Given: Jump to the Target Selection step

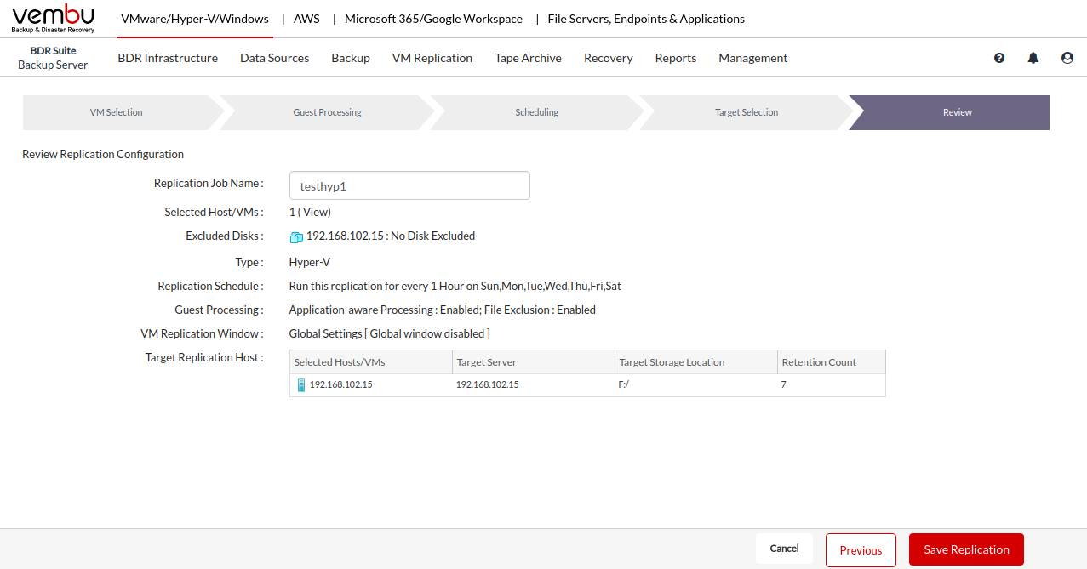Looking at the screenshot, I should coord(746,112).
